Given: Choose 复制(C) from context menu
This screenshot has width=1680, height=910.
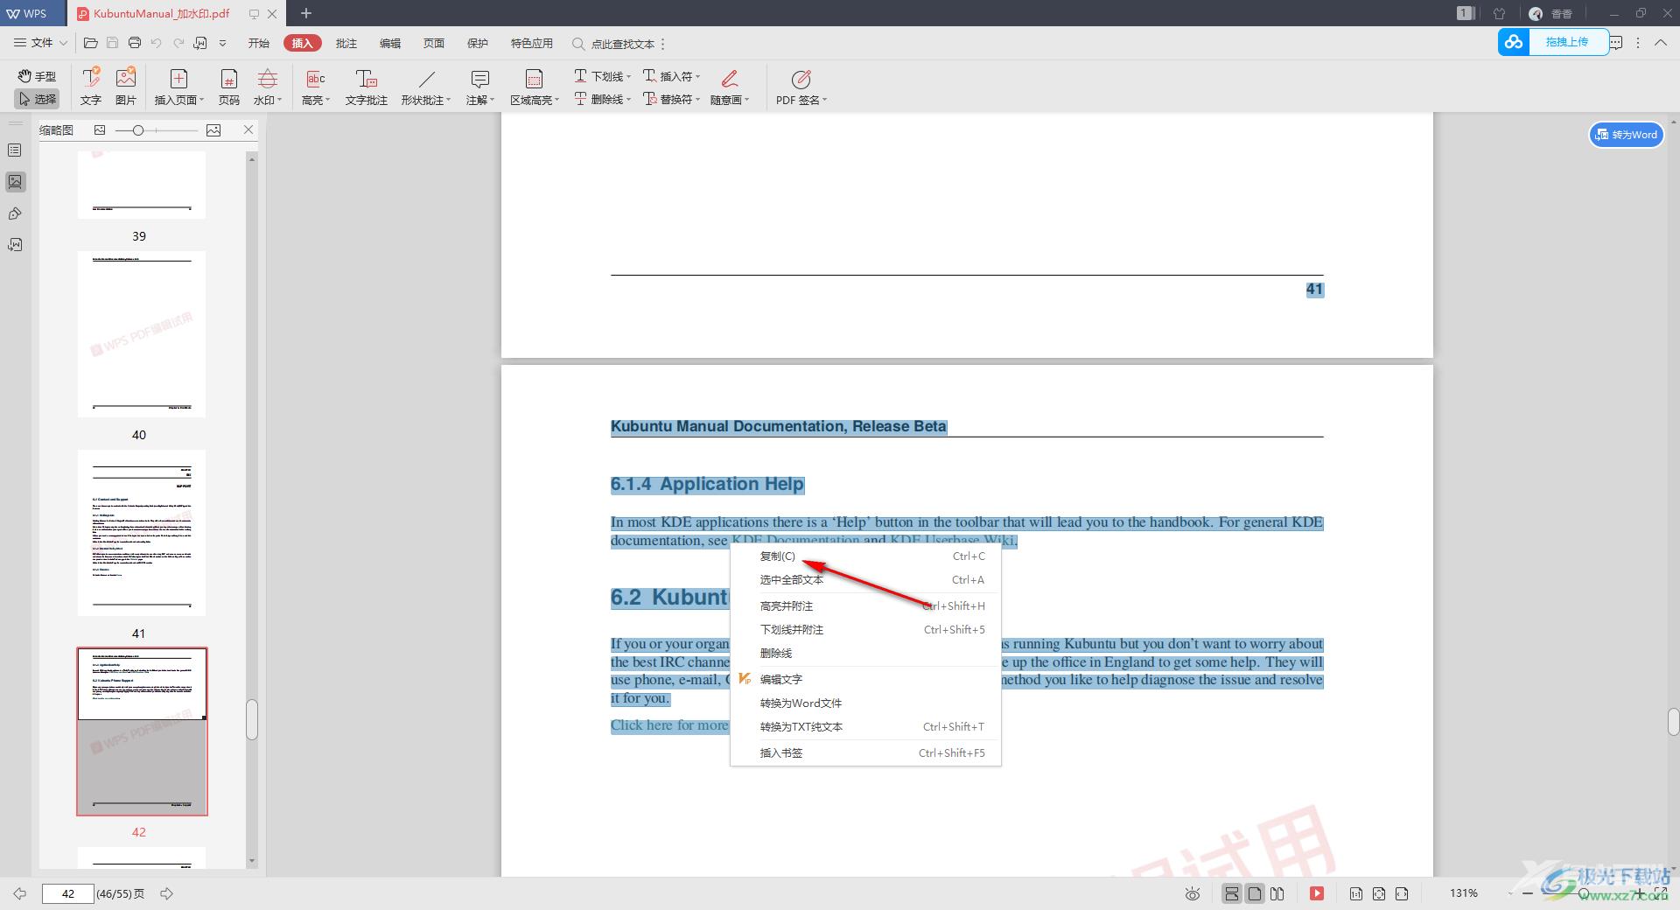Looking at the screenshot, I should coord(865,556).
